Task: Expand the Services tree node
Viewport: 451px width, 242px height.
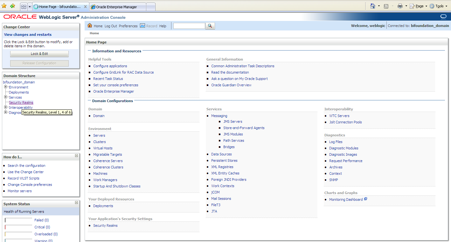Action: pyautogui.click(x=6, y=97)
